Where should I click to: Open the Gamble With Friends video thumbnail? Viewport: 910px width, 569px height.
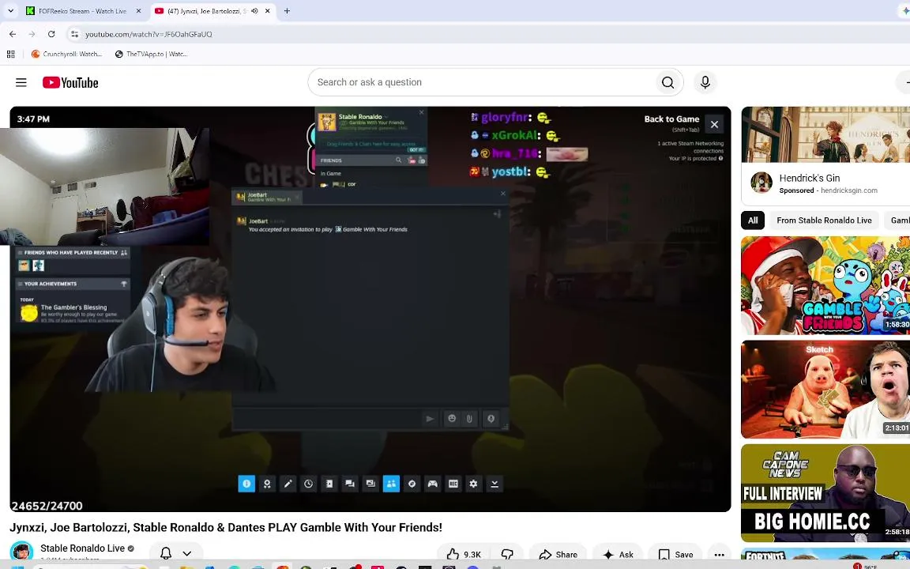[x=825, y=285]
